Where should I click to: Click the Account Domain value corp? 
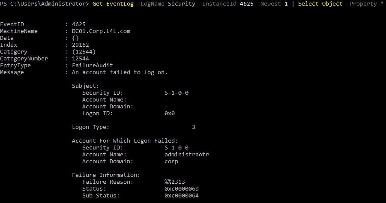pos(171,161)
